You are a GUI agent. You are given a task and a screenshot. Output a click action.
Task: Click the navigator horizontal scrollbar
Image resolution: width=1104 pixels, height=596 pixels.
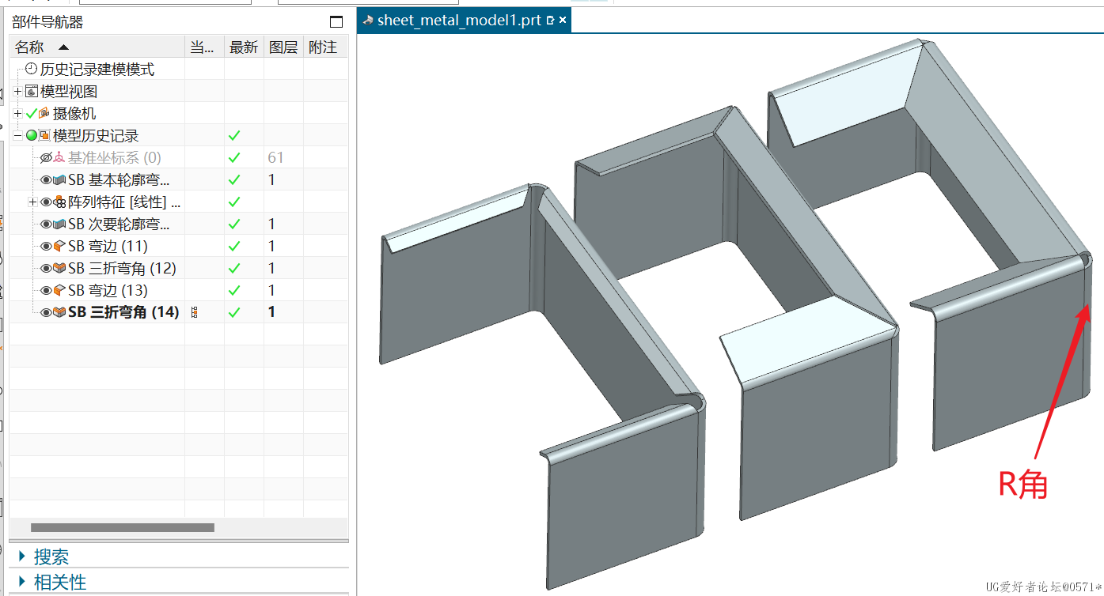(x=123, y=527)
